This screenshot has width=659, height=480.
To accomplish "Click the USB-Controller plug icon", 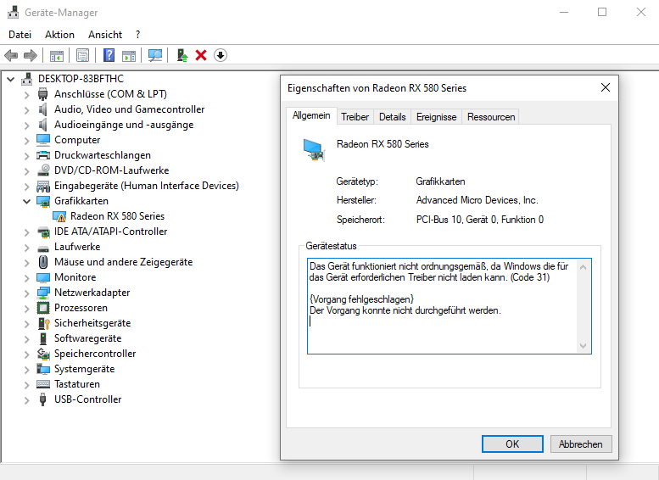I will point(42,399).
